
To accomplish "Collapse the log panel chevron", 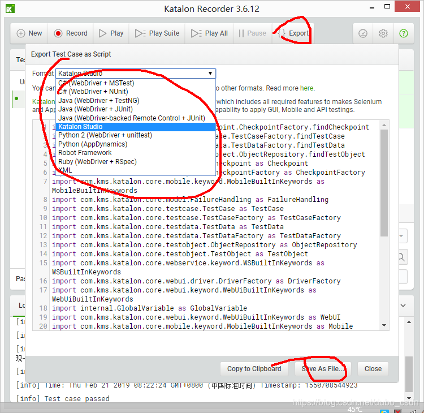I will coord(403,306).
